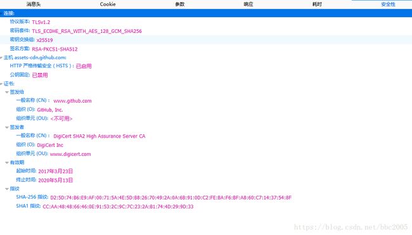Screen dimensions: 412x235
Task: Select the RSA-PKCS1-SHA512 signature scheme value
Action: coord(55,49)
